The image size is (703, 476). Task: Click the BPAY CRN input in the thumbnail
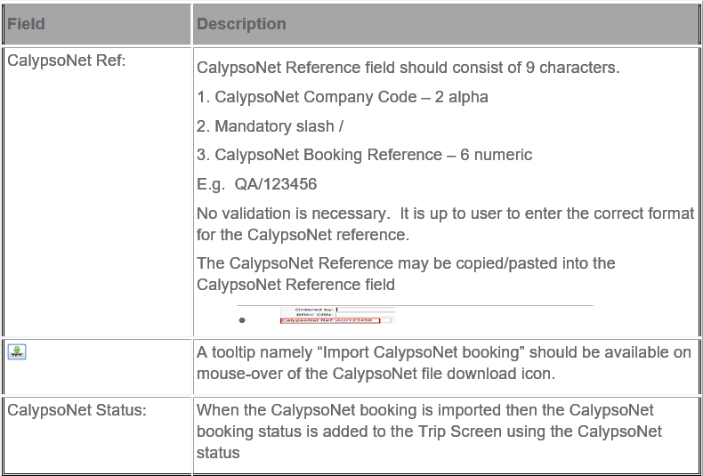click(365, 315)
